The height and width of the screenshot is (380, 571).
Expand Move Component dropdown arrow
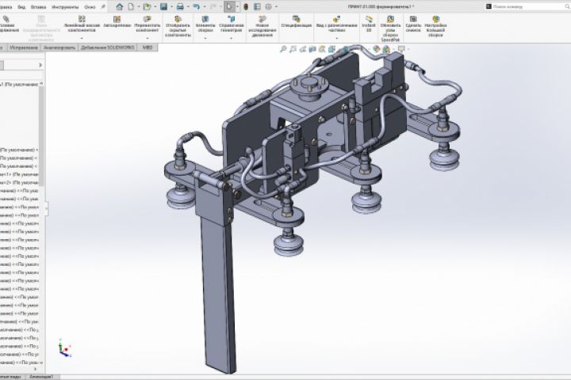point(148,38)
